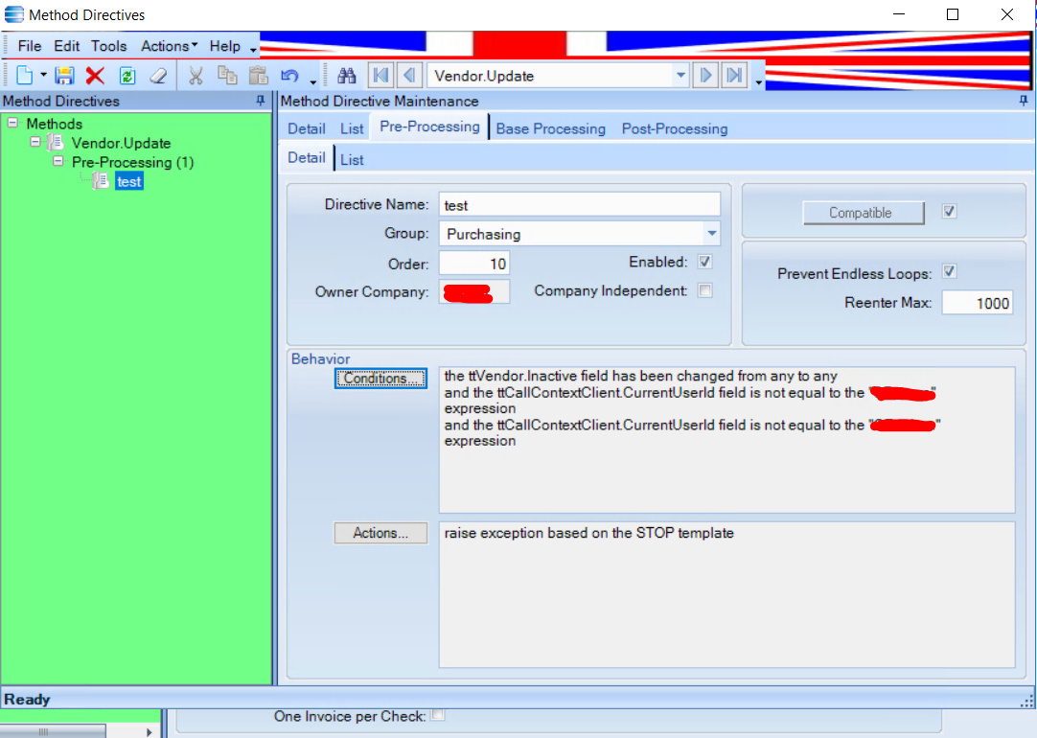Image resolution: width=1037 pixels, height=738 pixels.
Task: Open the Actions menu
Action: pyautogui.click(x=169, y=46)
